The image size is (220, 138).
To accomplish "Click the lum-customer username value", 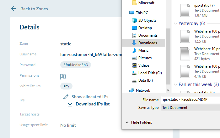I will click(x=91, y=54).
